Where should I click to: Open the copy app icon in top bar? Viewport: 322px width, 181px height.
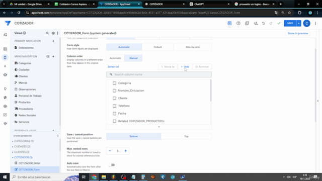coord(247,24)
